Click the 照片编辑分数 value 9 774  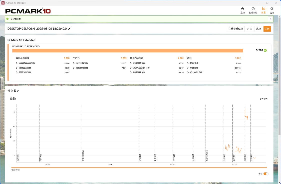181,63
